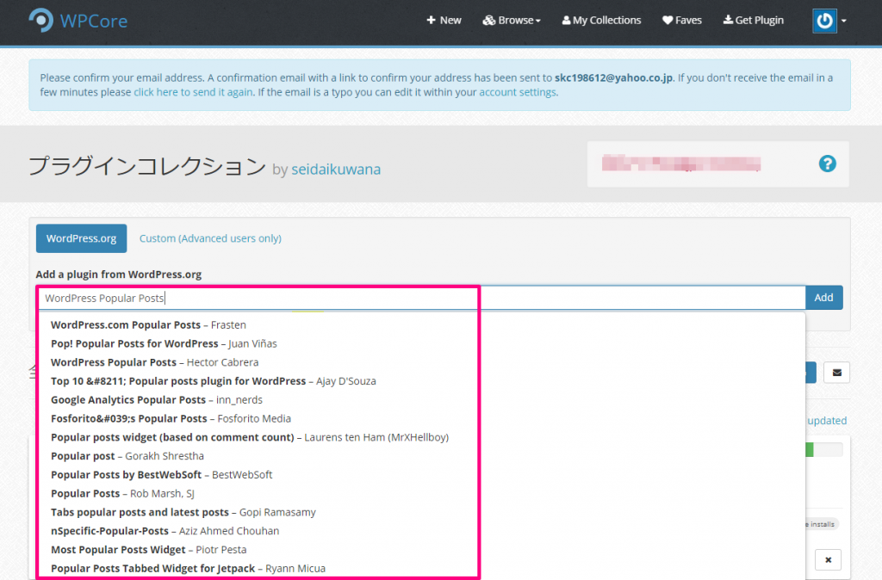Choose Popular Posts Tabbed Widget for Jetpack
Viewport: 882px width, 580px height.
[x=188, y=568]
